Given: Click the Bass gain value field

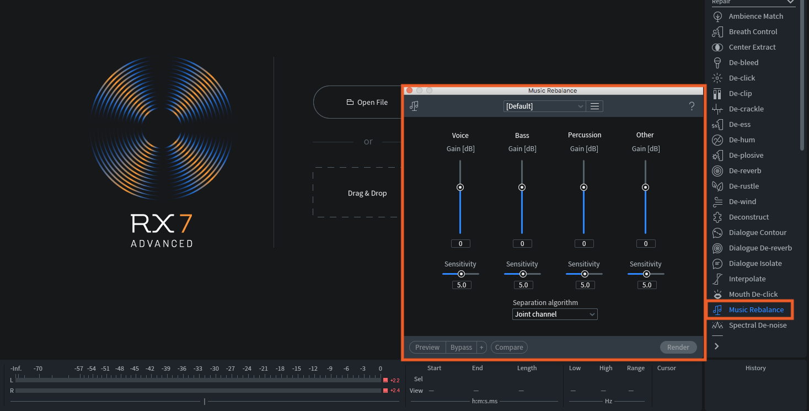Looking at the screenshot, I should (x=522, y=243).
